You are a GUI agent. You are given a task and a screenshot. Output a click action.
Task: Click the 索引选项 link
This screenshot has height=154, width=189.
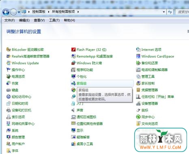[x=18, y=117]
